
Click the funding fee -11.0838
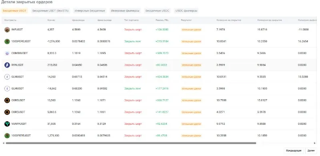coord(303,30)
